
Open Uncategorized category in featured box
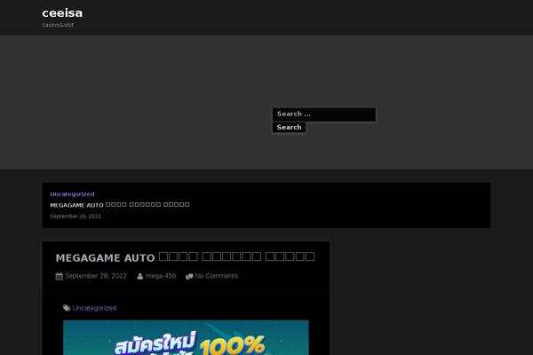(72, 194)
